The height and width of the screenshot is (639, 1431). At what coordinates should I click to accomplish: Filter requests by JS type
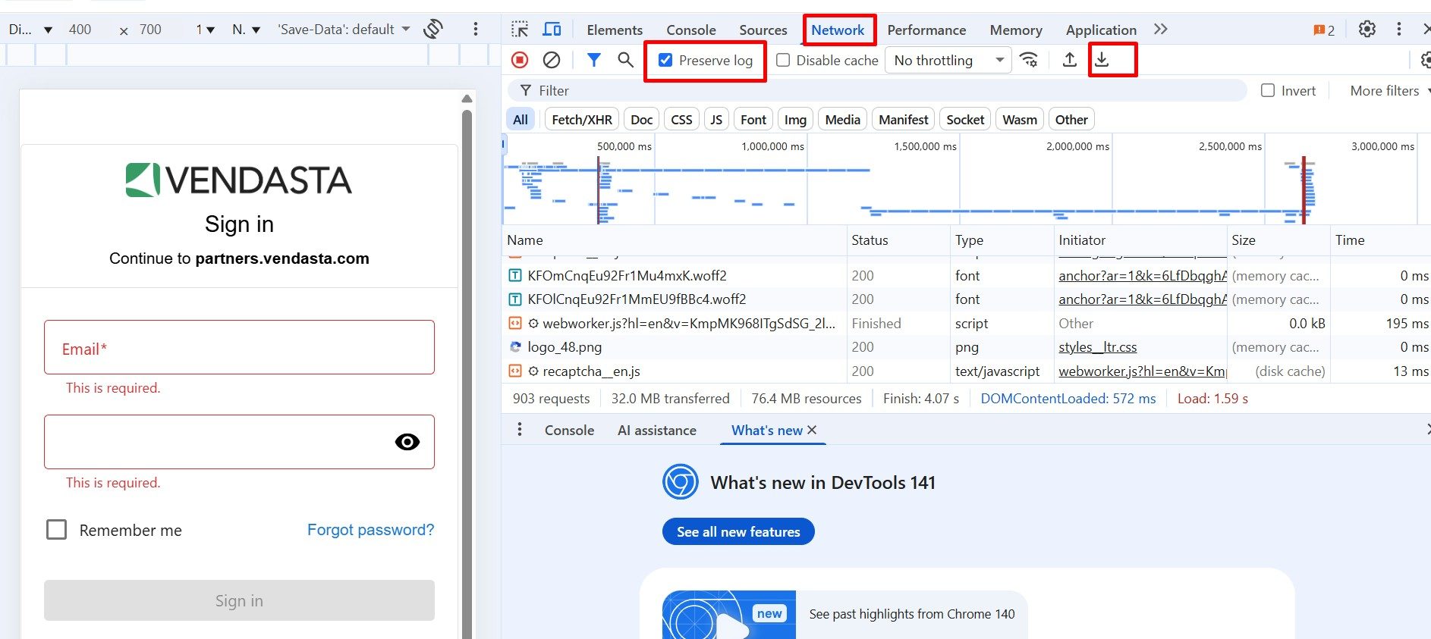[x=716, y=120]
